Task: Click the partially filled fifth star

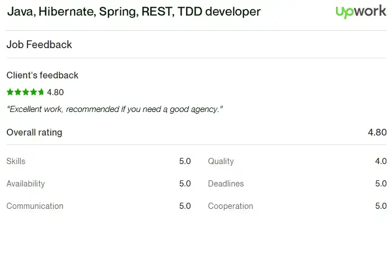Action: [x=41, y=92]
